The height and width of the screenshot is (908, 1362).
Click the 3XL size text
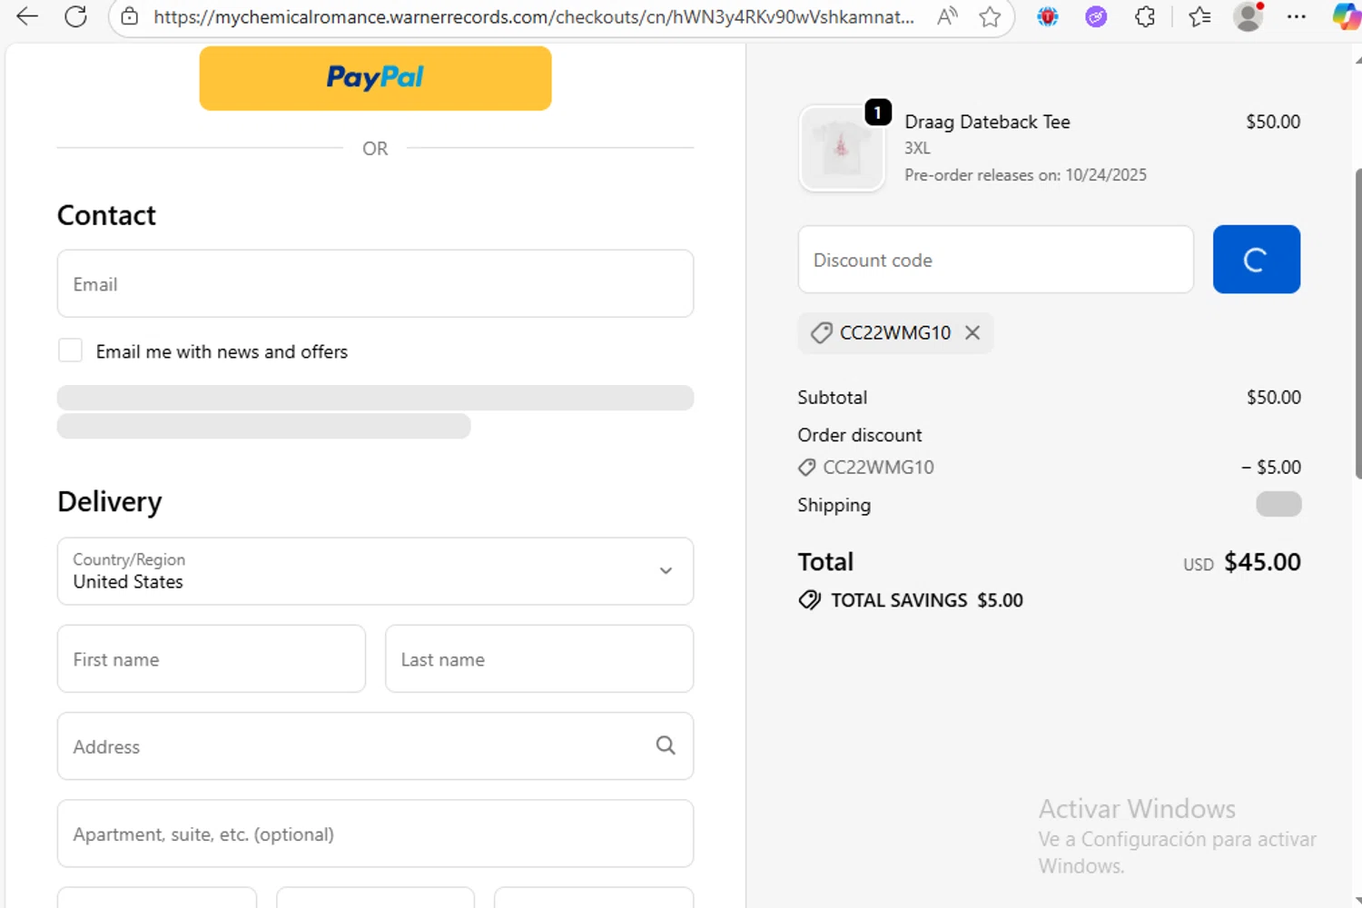point(917,148)
